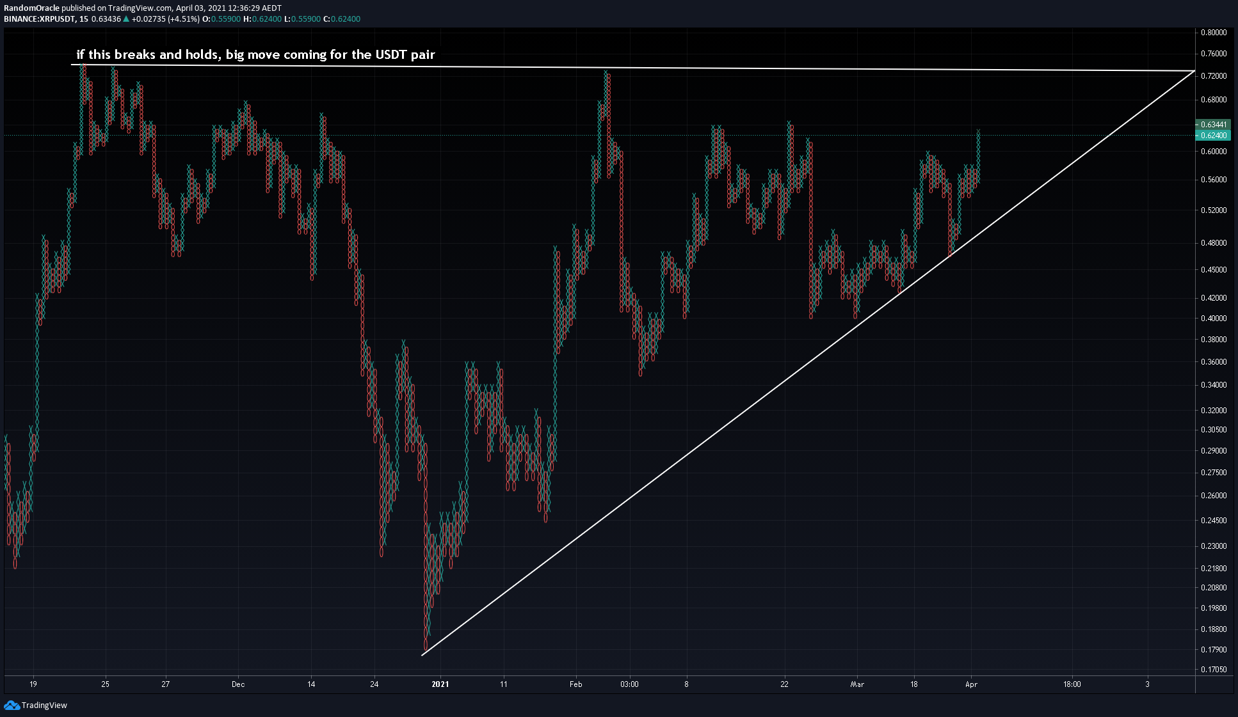Click the 0.20800 price axis label
This screenshot has height=717, width=1238.
[x=1214, y=588]
